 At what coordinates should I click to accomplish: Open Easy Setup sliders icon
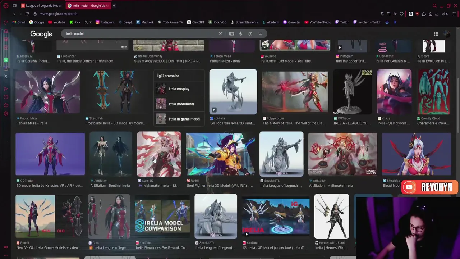click(x=454, y=14)
